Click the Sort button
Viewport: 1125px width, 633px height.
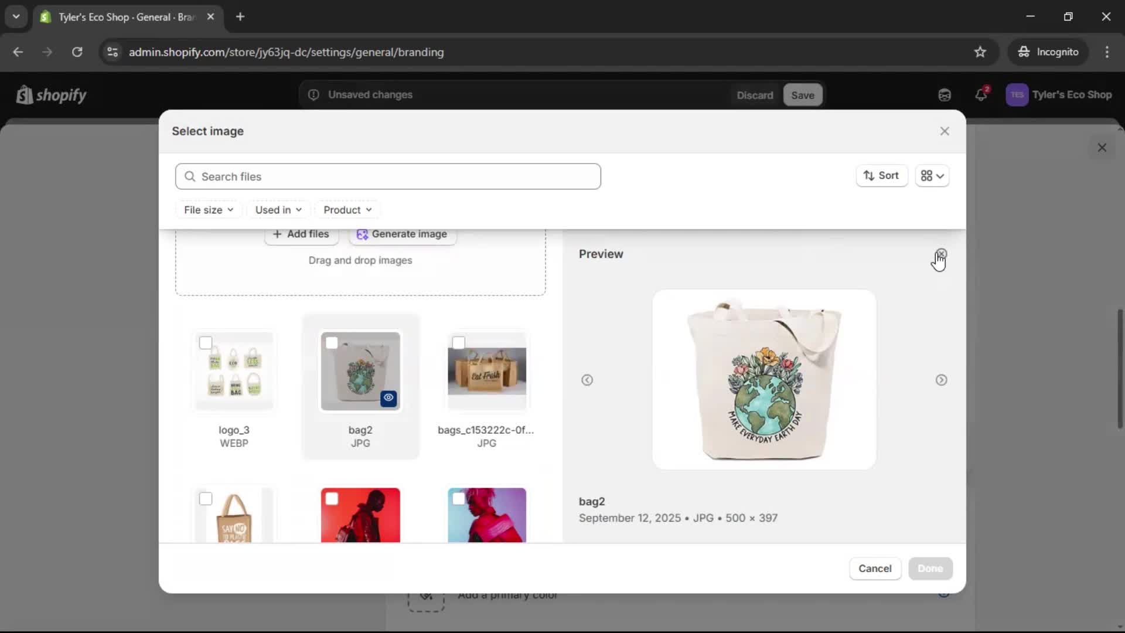click(x=881, y=176)
